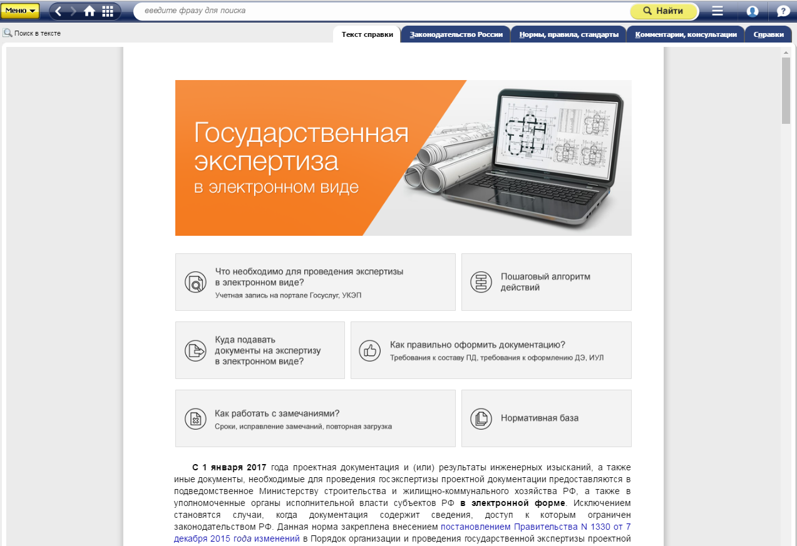
Task: Open the Нормы, правила, стандарты tab
Action: [x=568, y=35]
